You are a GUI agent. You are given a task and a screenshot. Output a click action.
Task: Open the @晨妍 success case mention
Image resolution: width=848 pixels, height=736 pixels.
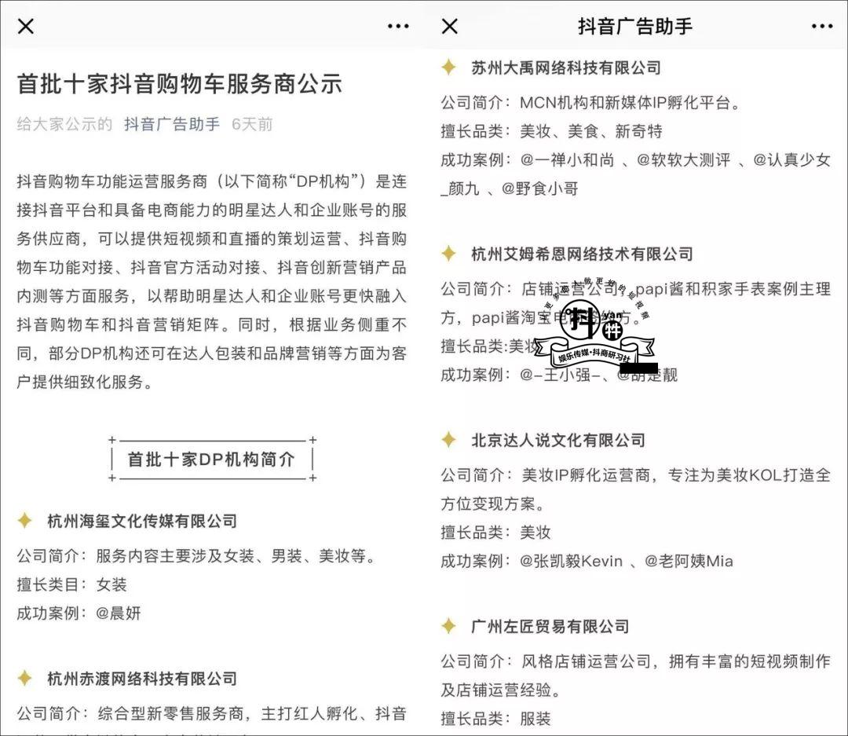119,613
